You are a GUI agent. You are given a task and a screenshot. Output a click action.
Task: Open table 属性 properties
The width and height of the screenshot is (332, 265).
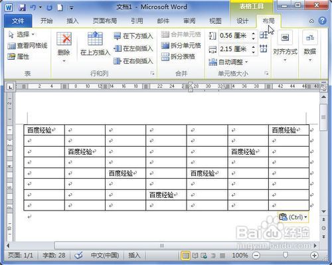[x=19, y=56]
